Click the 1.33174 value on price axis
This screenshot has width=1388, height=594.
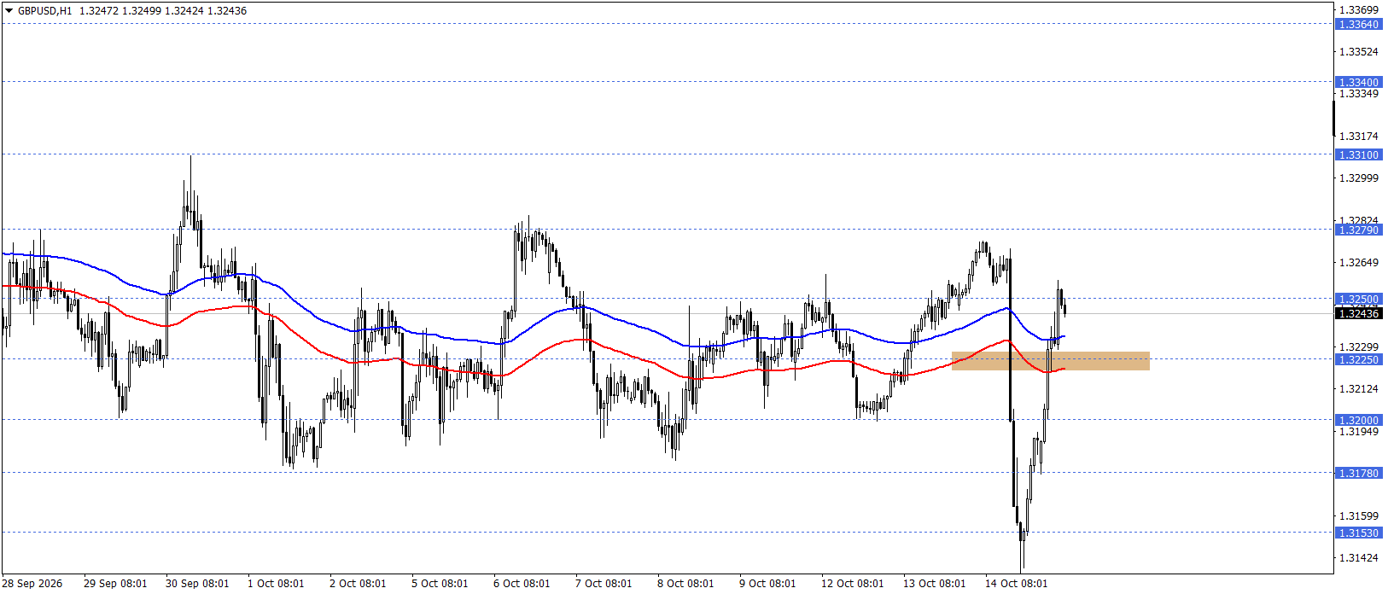coord(1358,137)
